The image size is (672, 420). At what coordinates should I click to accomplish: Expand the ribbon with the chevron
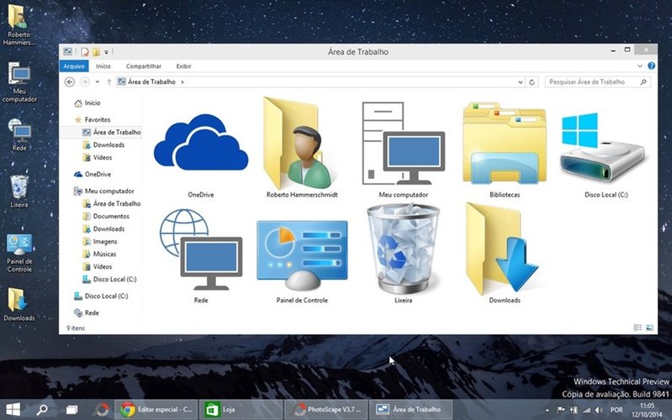tap(639, 66)
